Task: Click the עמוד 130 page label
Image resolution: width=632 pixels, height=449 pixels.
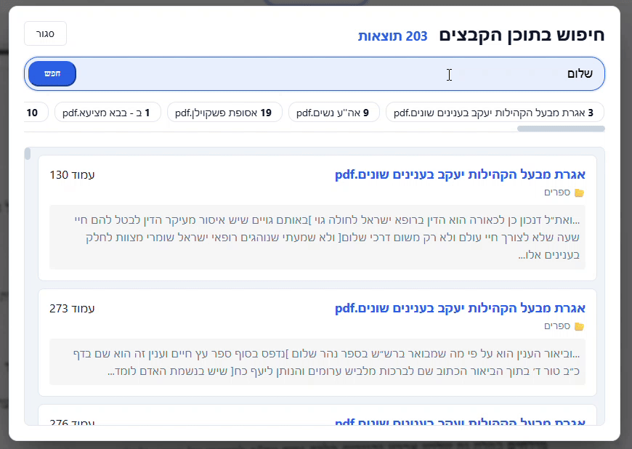Action: click(70, 174)
